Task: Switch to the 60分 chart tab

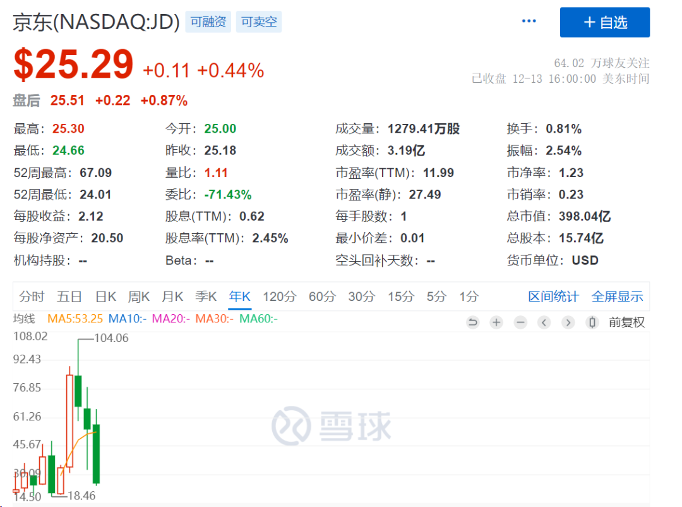Action: [322, 296]
